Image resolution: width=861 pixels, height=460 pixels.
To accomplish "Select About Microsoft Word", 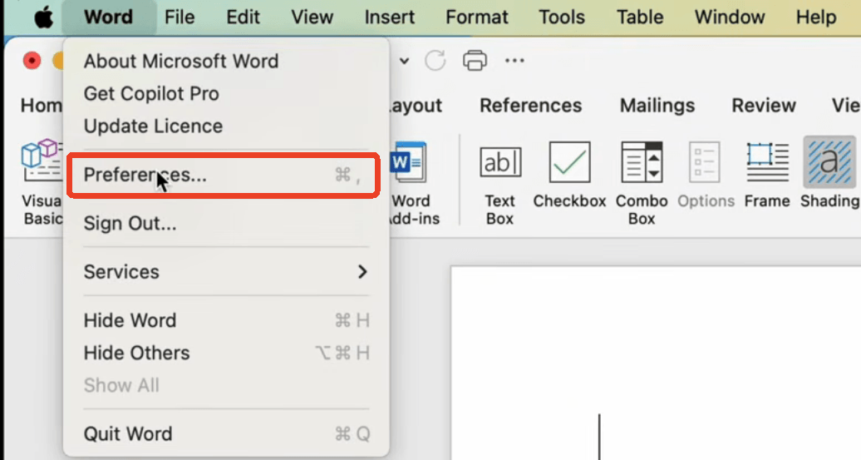I will tap(226, 61).
